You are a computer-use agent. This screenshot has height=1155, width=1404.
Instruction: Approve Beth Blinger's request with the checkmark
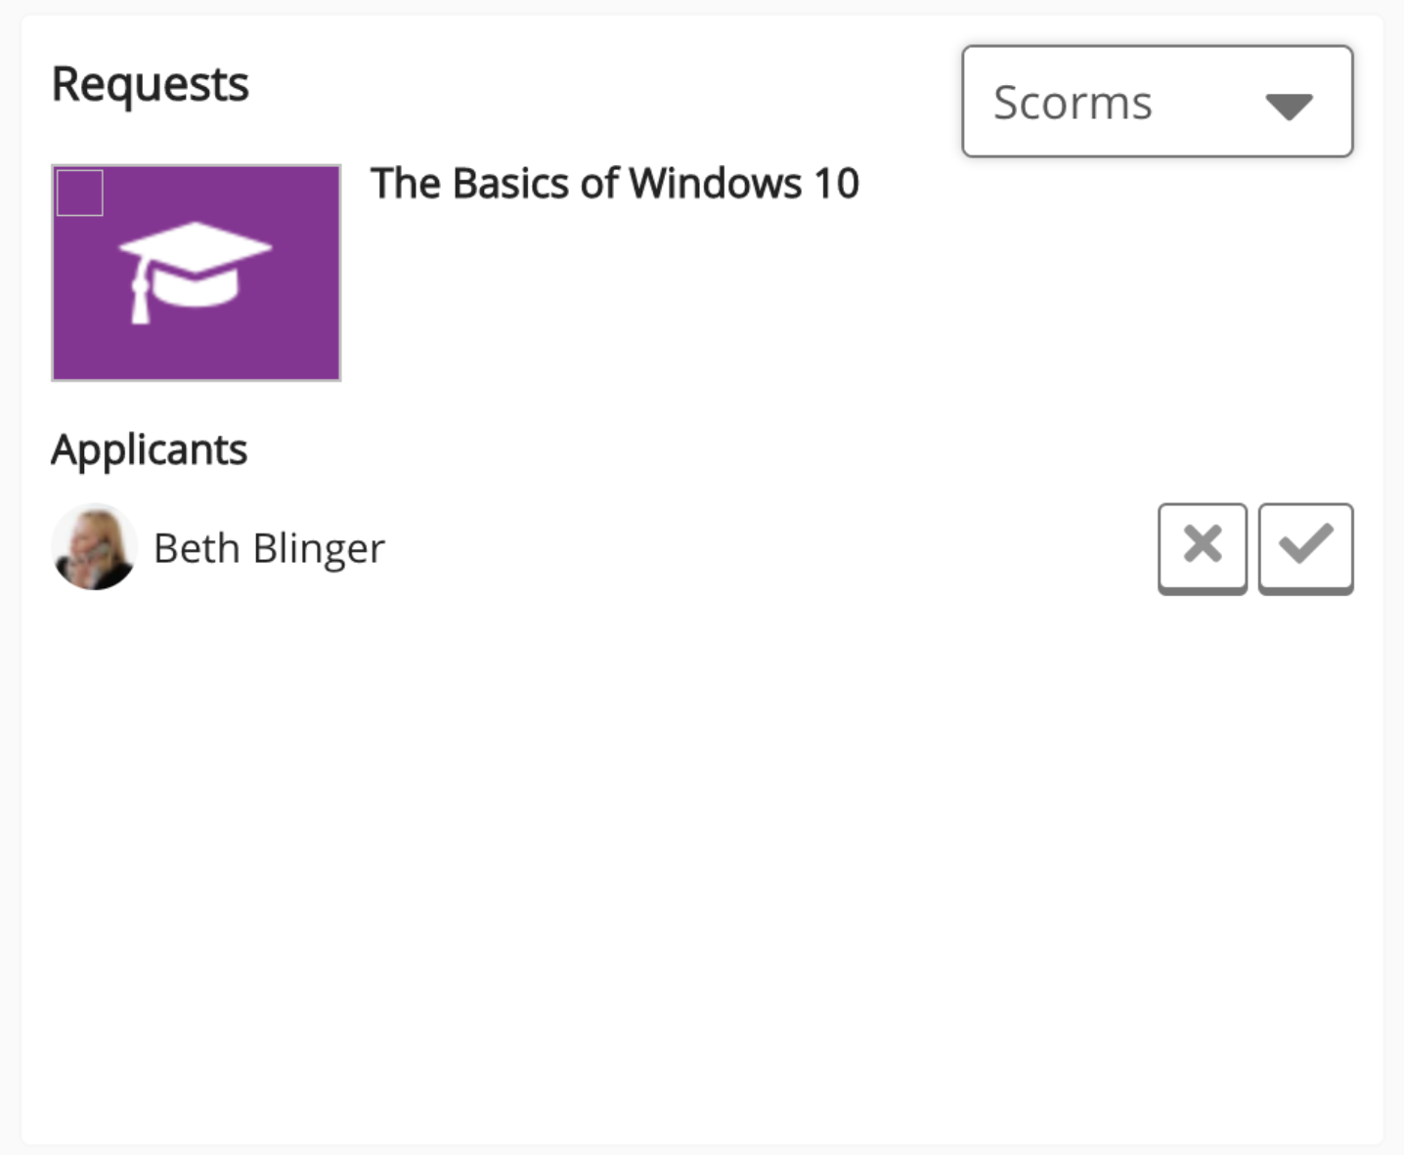pyautogui.click(x=1305, y=545)
